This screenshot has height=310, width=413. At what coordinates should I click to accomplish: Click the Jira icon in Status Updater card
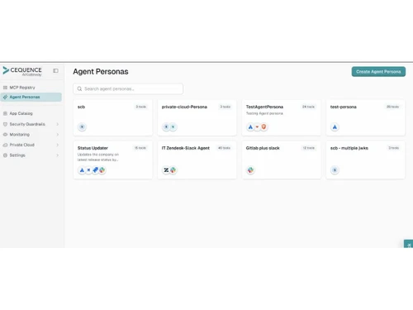(x=95, y=170)
